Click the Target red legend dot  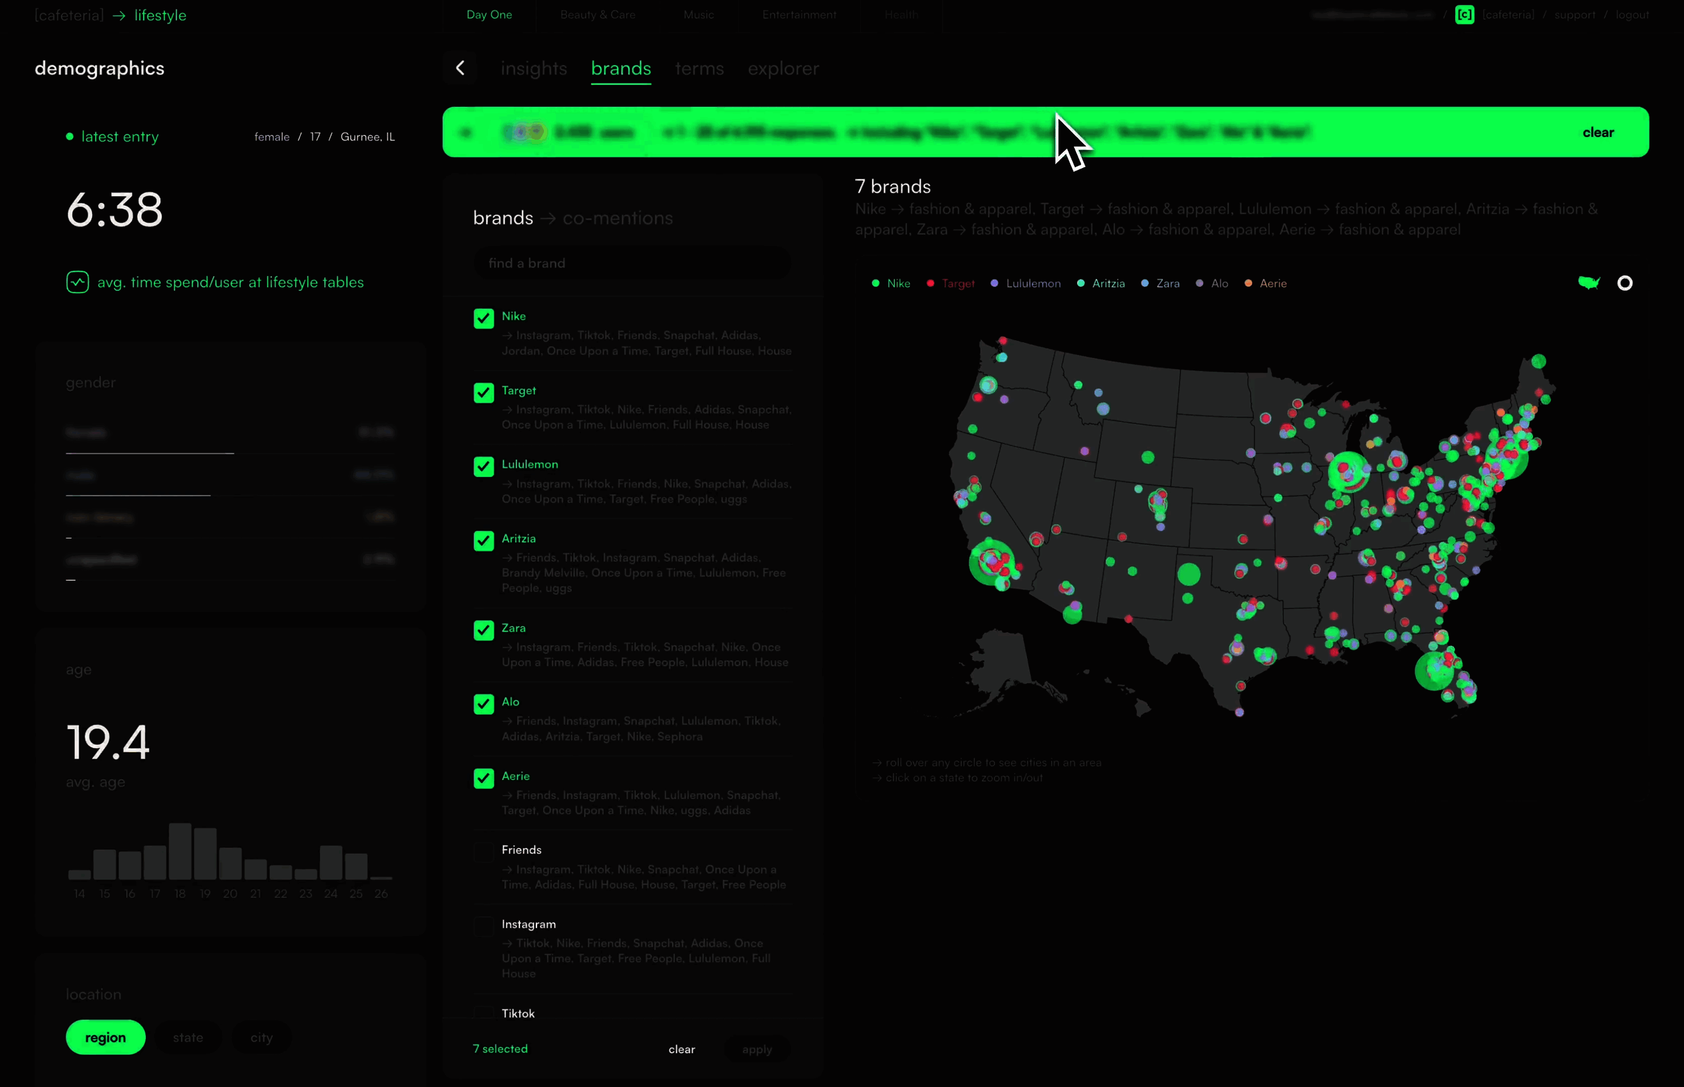pyautogui.click(x=931, y=283)
